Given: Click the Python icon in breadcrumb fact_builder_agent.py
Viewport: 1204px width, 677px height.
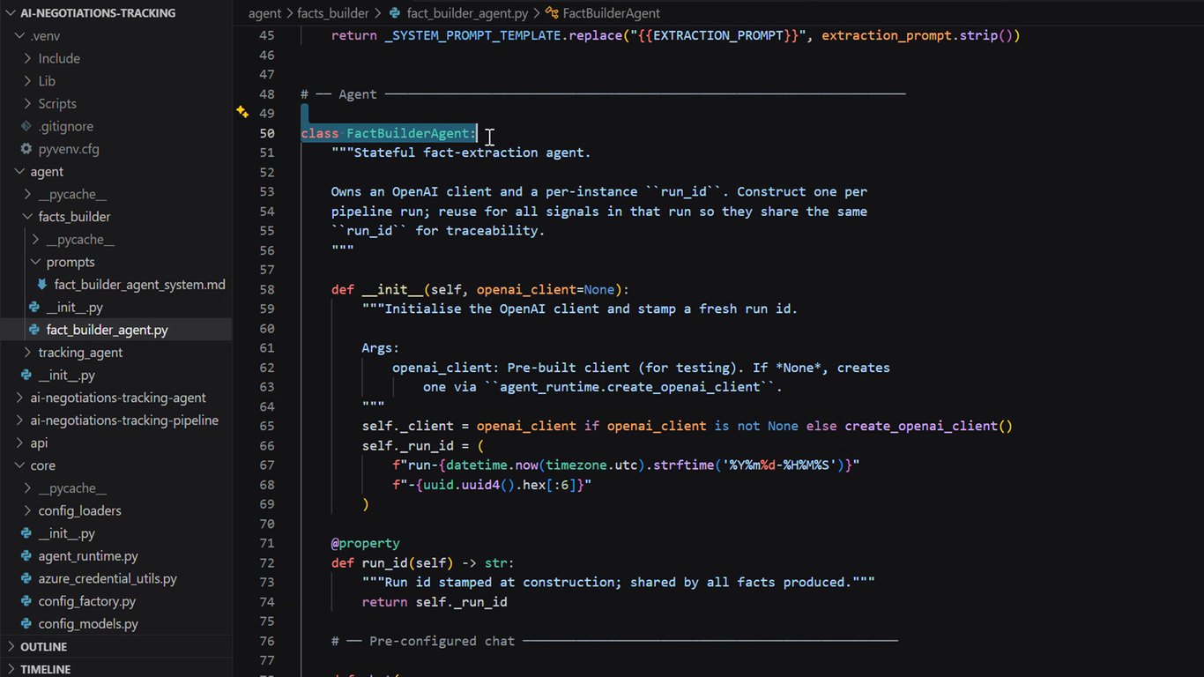Looking at the screenshot, I should 395,13.
